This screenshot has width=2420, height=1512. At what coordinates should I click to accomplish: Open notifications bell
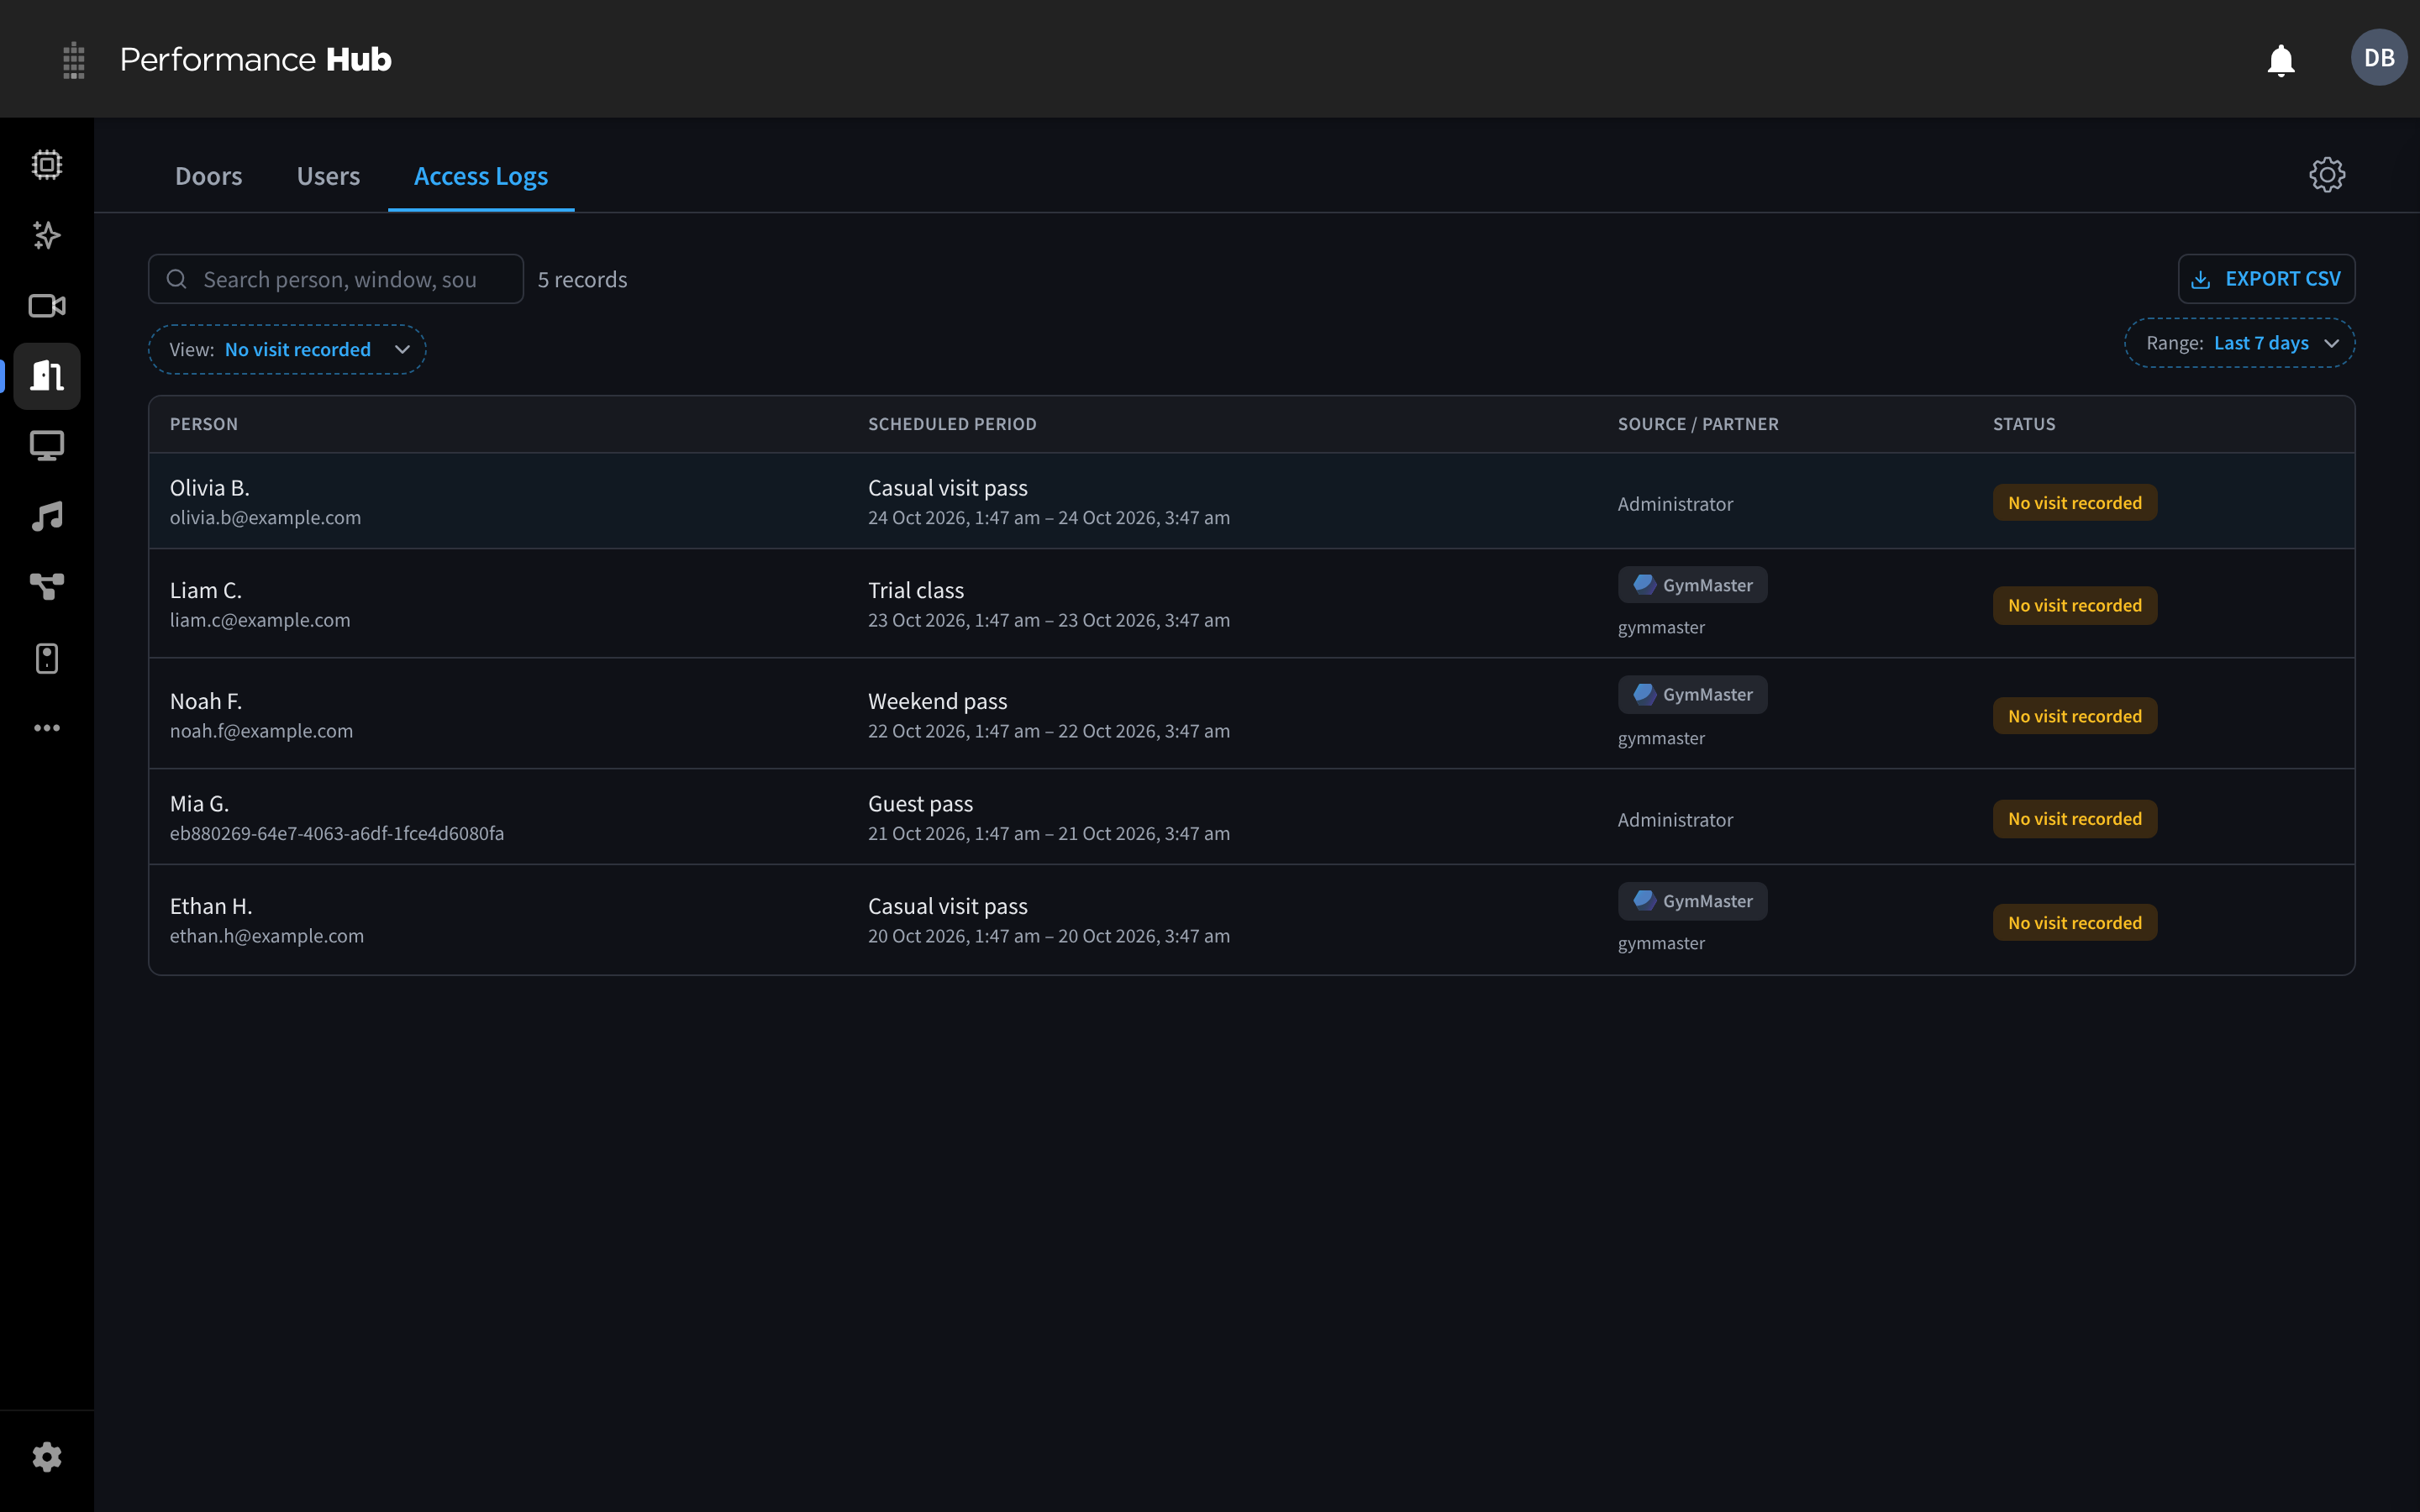coord(2281,60)
